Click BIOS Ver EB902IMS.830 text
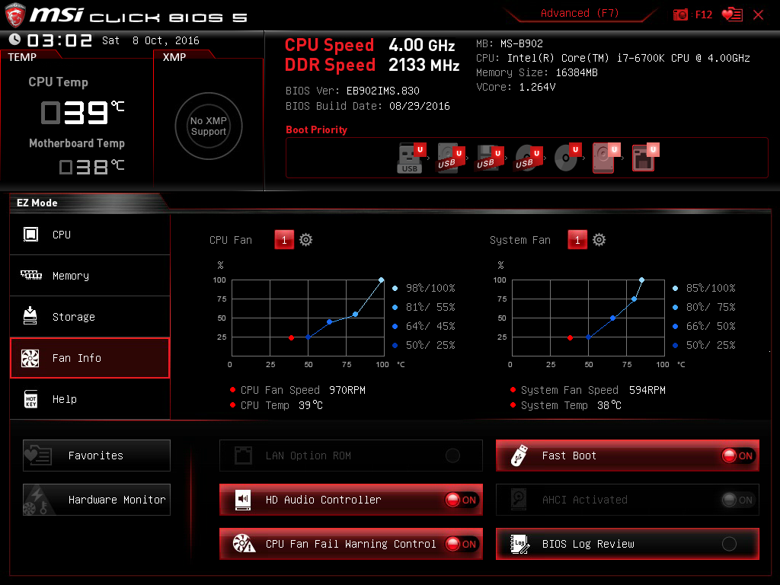The width and height of the screenshot is (780, 585). (352, 91)
